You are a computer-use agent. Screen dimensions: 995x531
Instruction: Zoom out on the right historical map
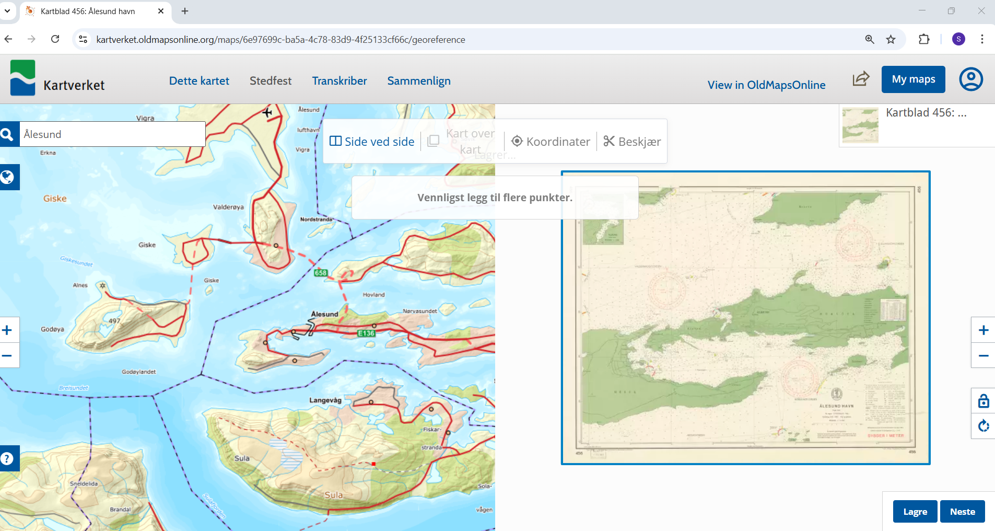[983, 356]
